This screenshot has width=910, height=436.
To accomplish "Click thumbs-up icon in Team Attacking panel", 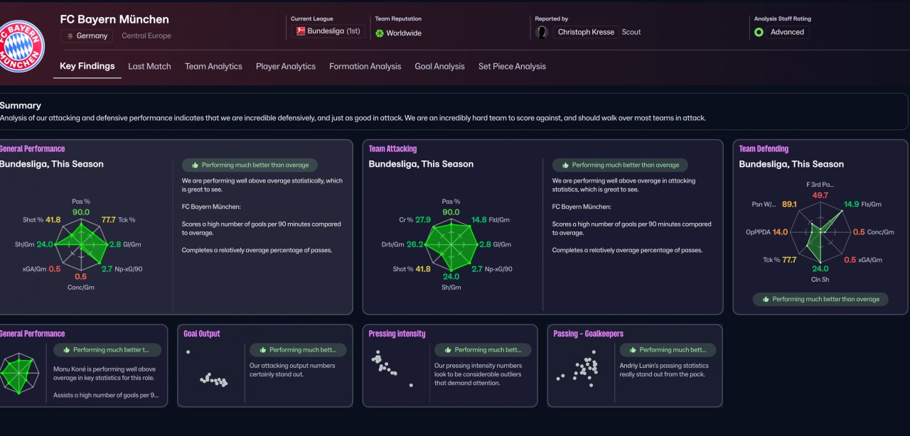I will tap(565, 165).
